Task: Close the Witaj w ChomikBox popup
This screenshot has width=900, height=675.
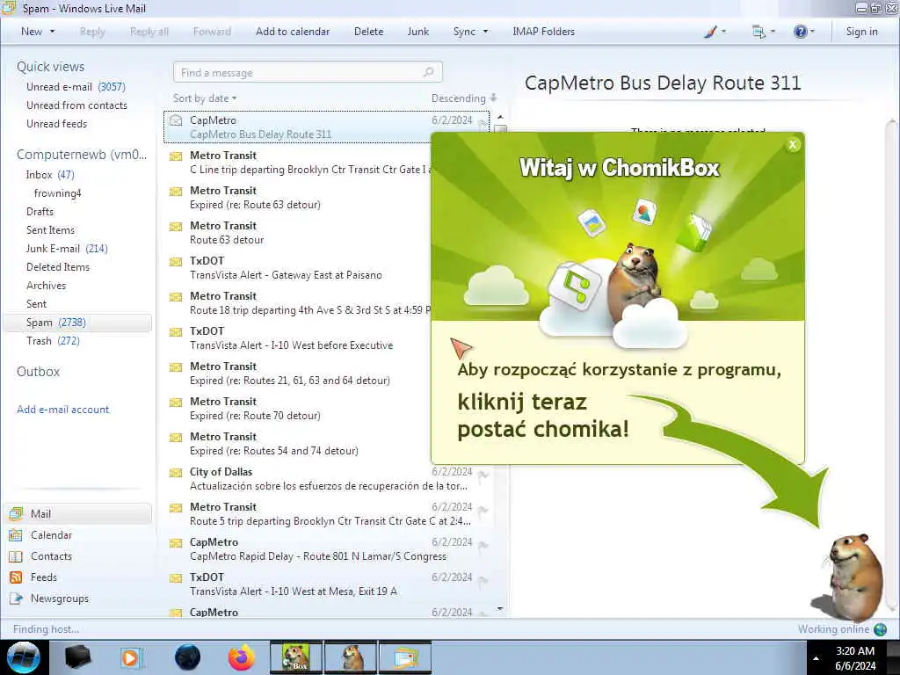Action: tap(793, 145)
